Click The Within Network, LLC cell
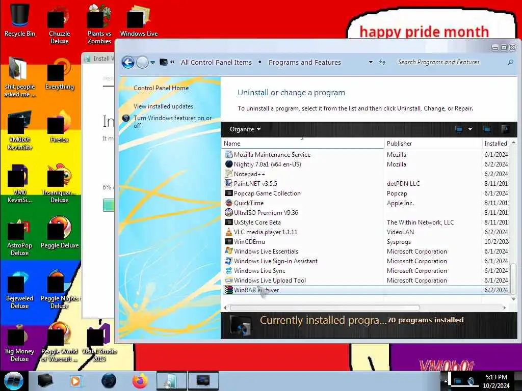This screenshot has width=522, height=391. click(420, 222)
